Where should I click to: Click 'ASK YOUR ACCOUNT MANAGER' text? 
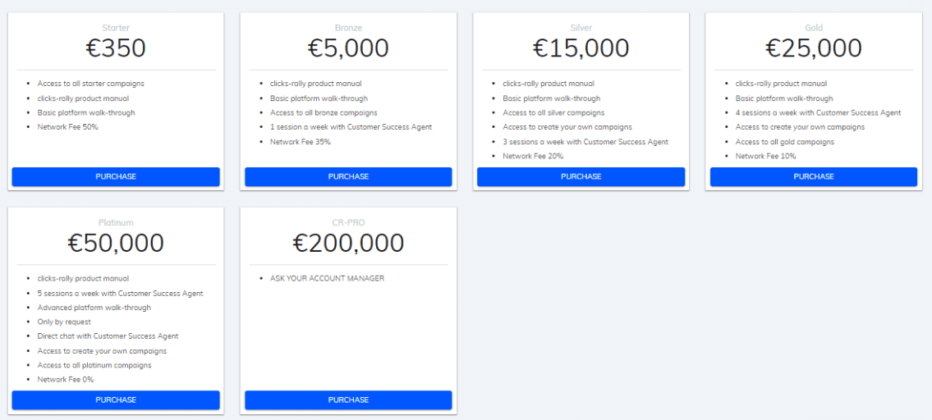click(327, 278)
